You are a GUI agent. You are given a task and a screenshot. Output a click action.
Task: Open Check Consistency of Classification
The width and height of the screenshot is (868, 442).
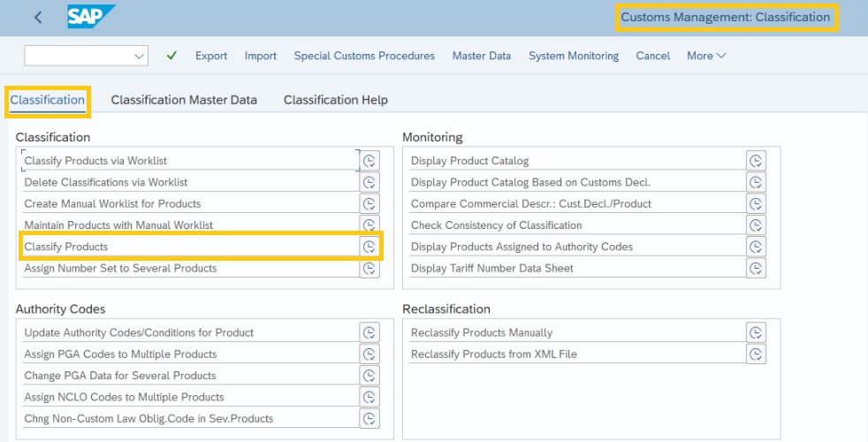(x=577, y=225)
